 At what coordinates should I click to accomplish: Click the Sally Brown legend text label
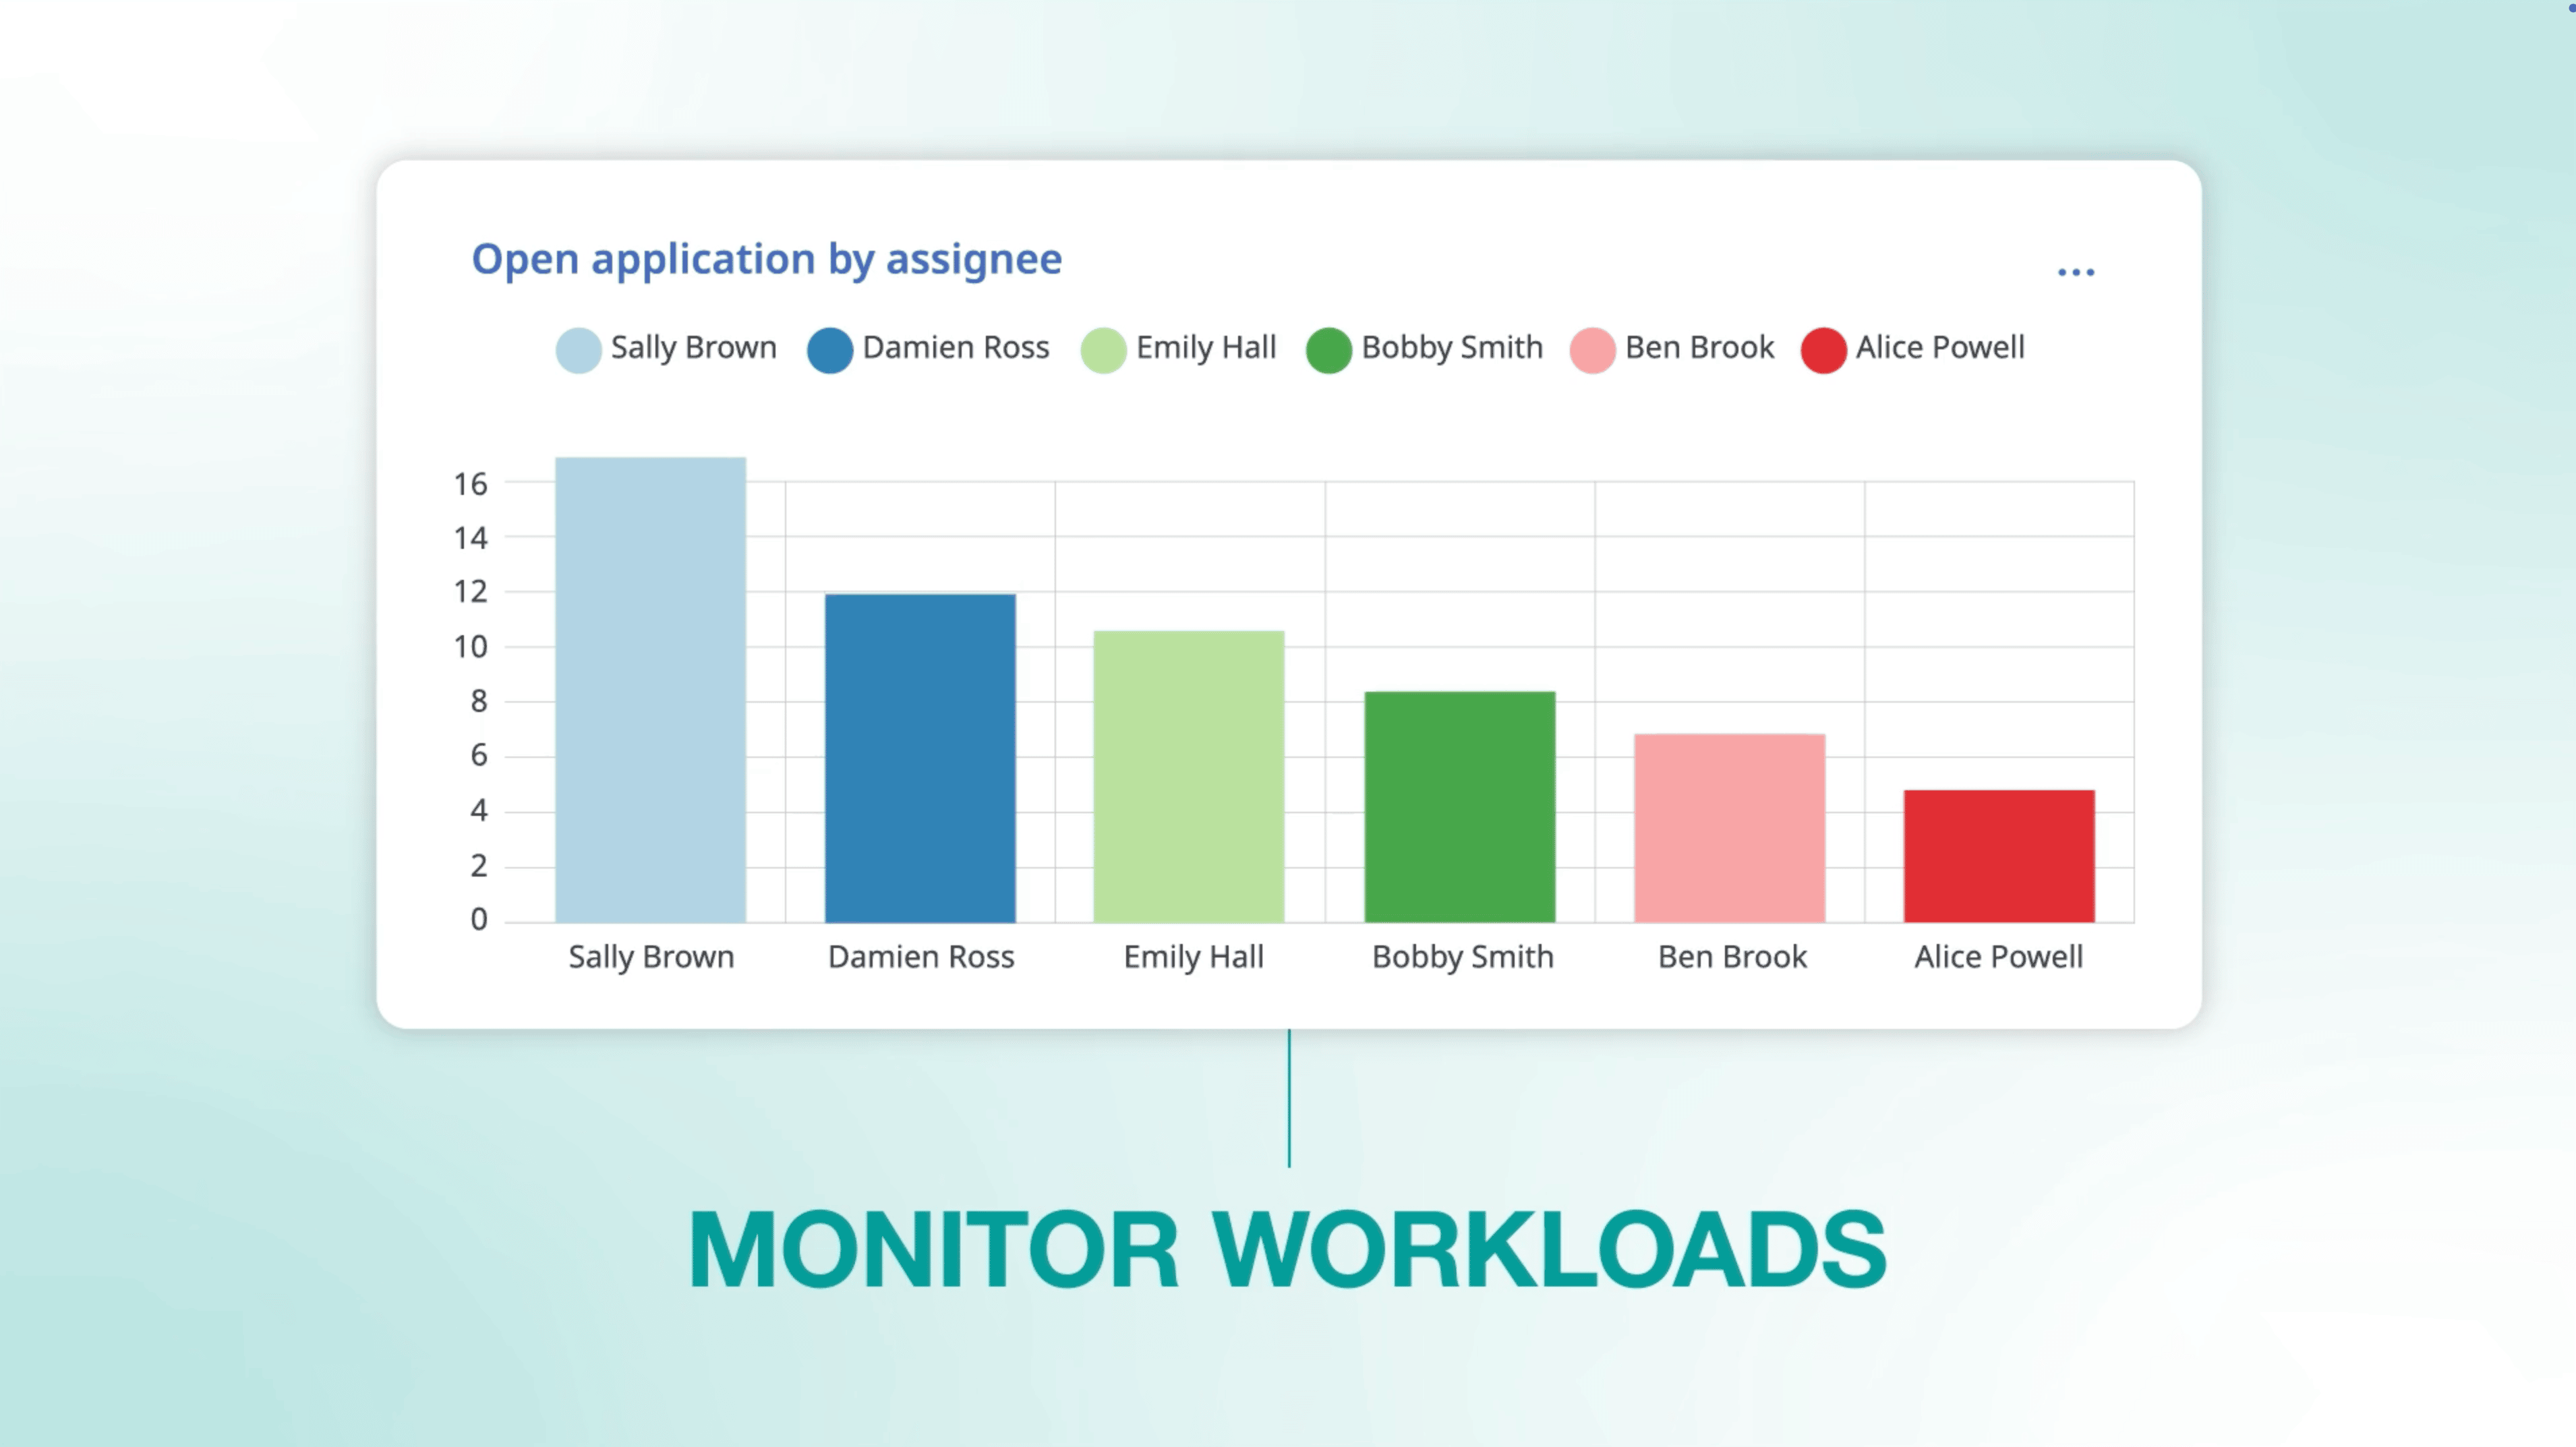[693, 347]
